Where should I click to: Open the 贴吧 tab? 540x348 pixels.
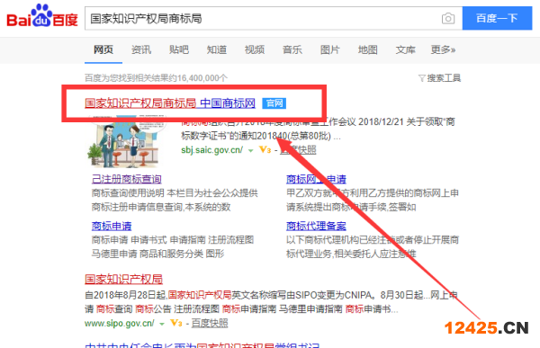(179, 50)
